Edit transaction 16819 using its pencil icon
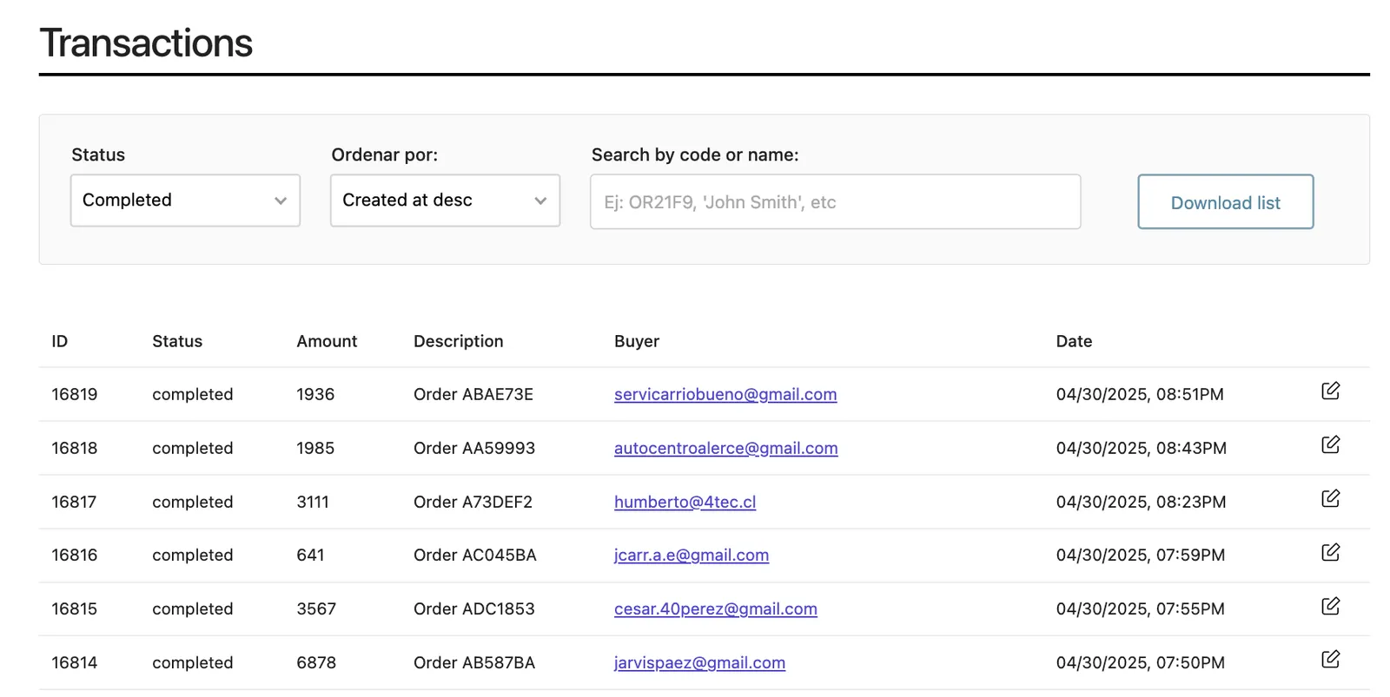This screenshot has width=1390, height=697. click(1330, 391)
